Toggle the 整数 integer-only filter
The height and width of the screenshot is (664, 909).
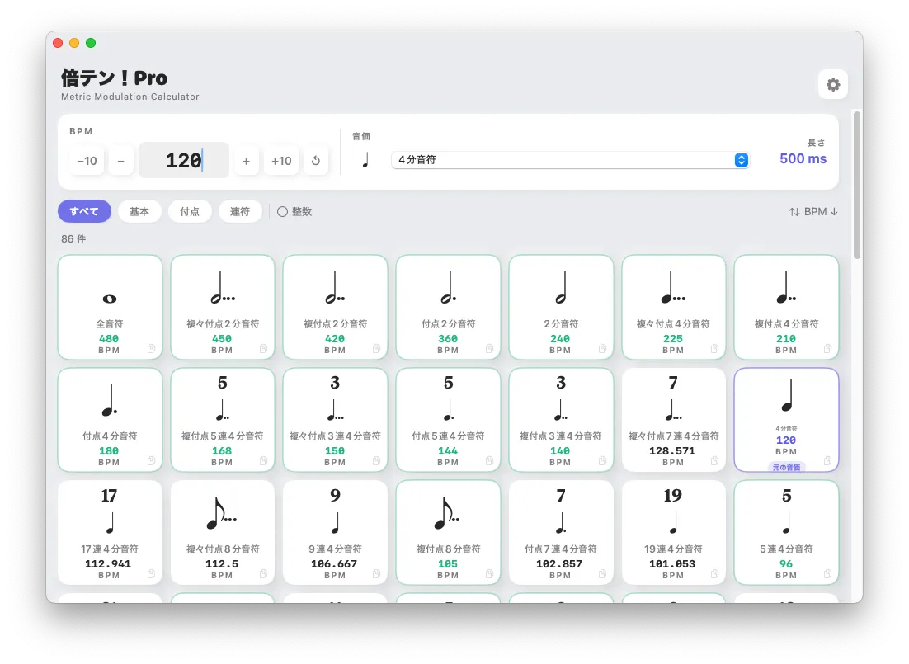click(x=294, y=212)
